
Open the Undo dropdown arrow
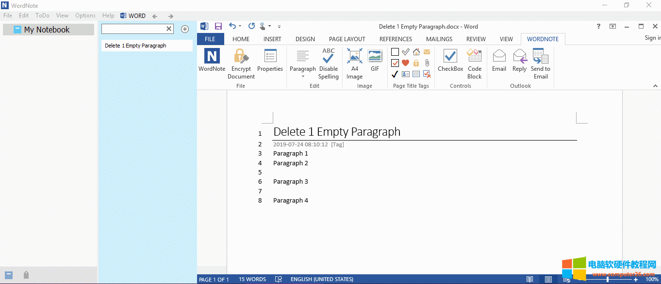[240, 27]
